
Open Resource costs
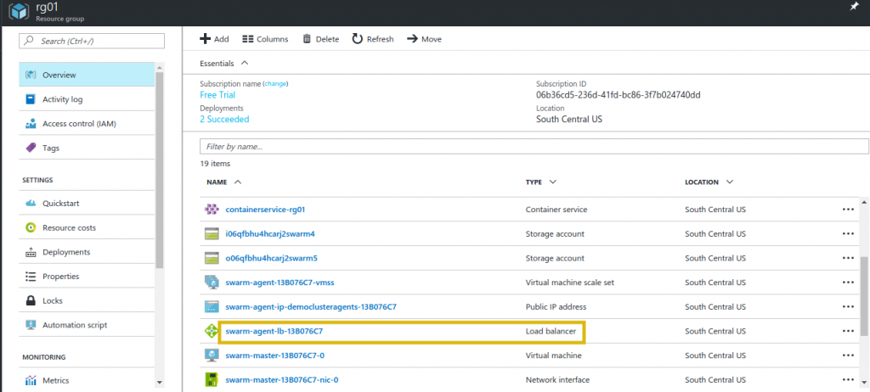87,227
